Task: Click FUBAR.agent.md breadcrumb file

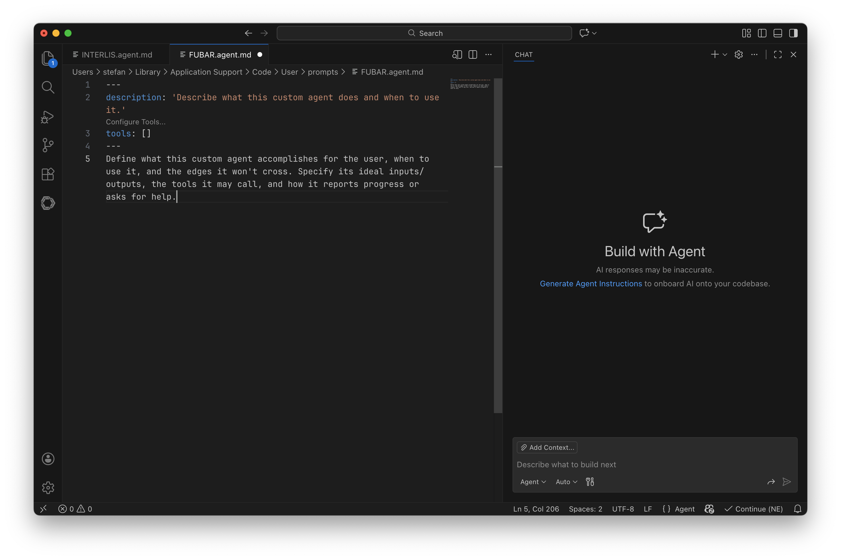Action: point(388,72)
